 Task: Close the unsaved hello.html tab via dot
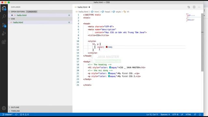click(x=89, y=7)
